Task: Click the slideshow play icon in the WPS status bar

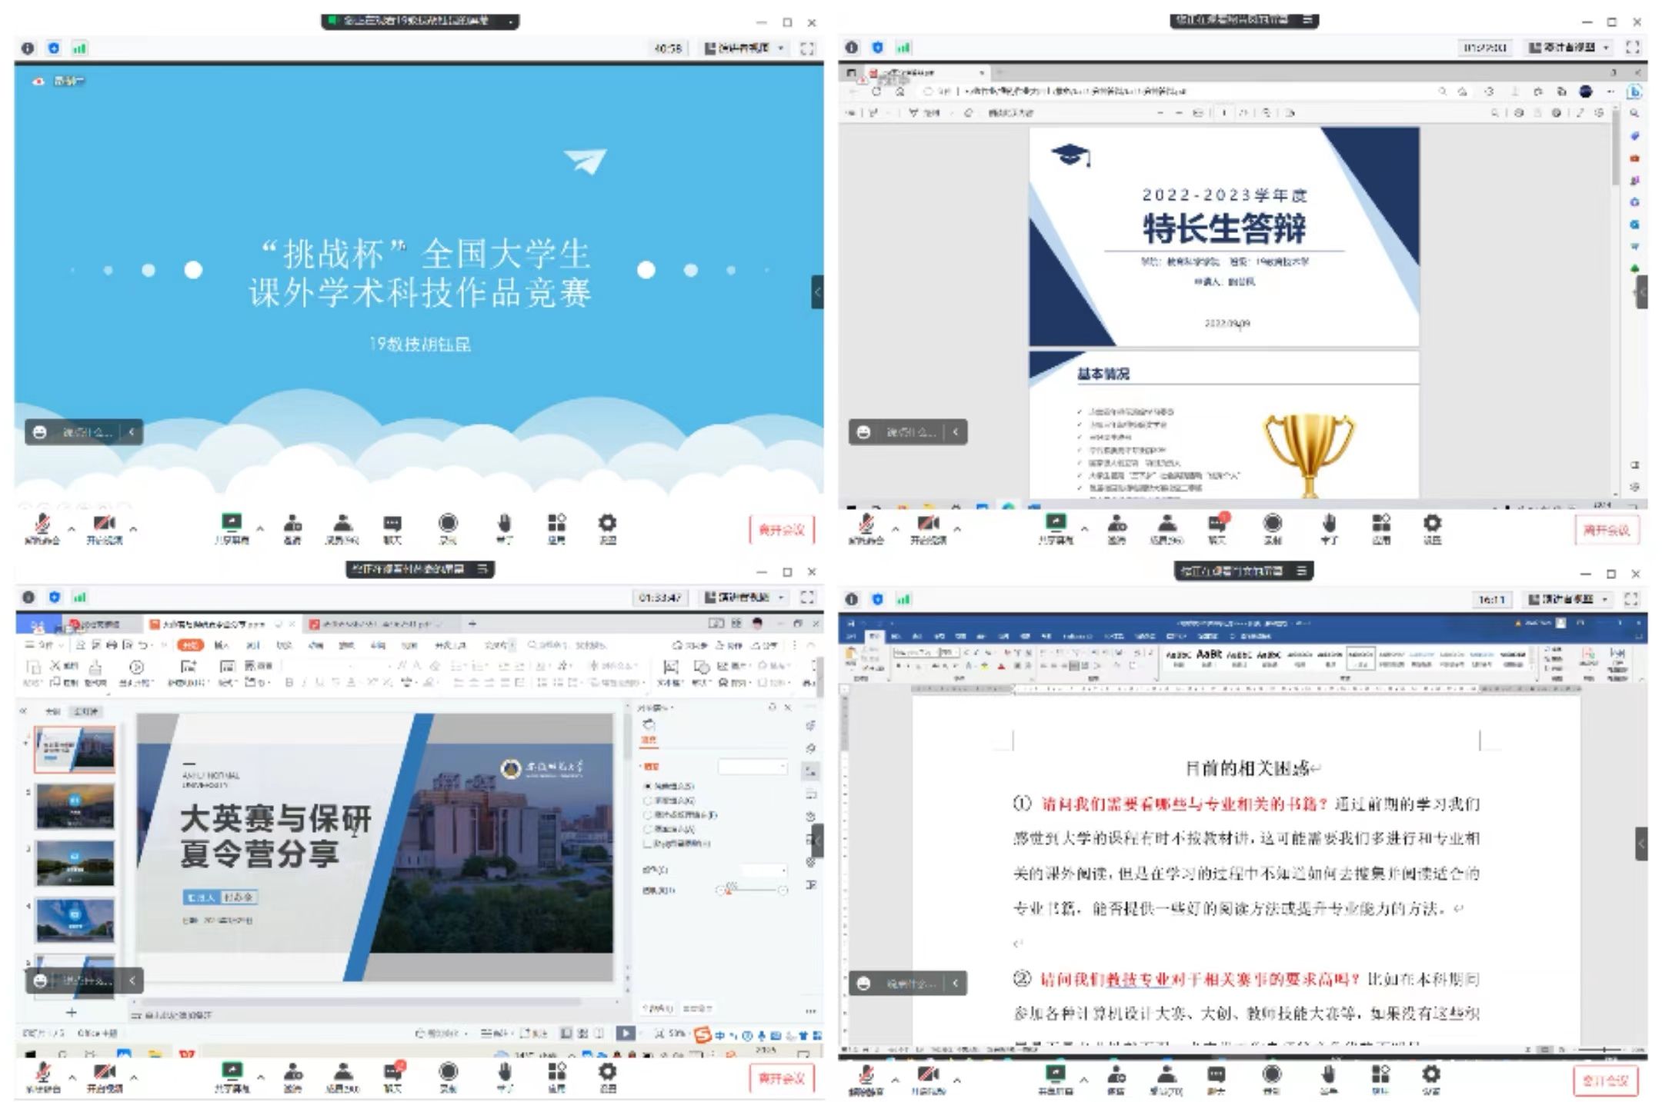Action: pos(626,1034)
